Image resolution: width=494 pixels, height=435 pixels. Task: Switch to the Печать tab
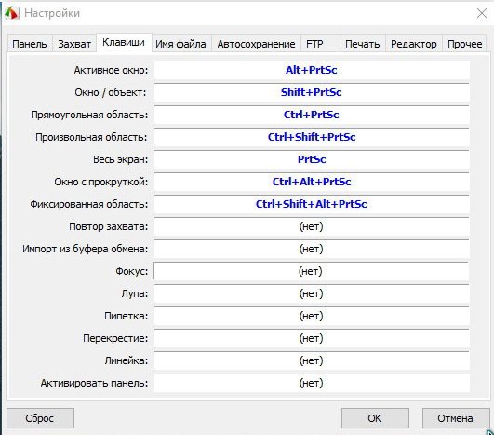point(362,44)
